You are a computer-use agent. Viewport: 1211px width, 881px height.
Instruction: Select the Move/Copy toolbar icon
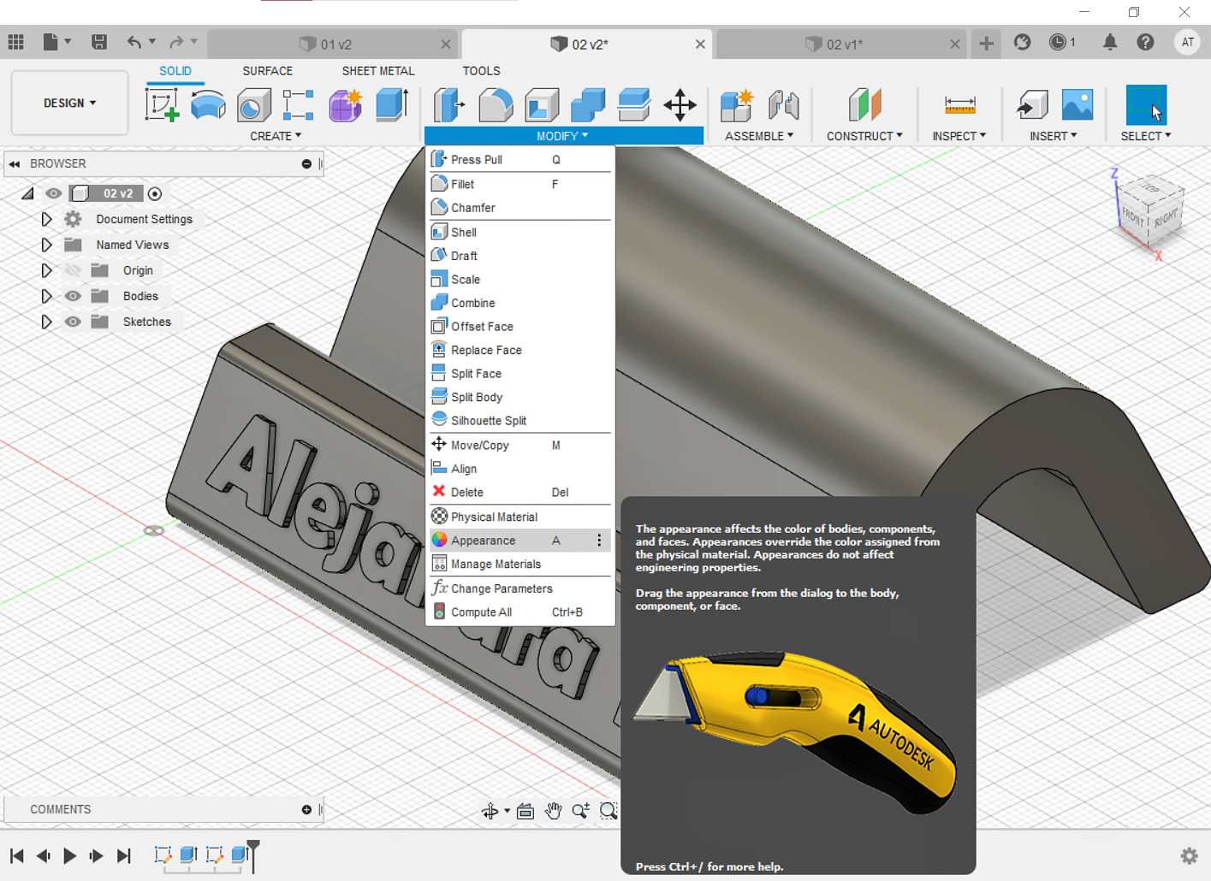pyautogui.click(x=680, y=105)
